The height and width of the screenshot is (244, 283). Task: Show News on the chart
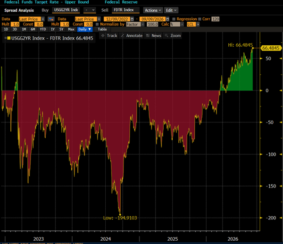[x=154, y=36]
